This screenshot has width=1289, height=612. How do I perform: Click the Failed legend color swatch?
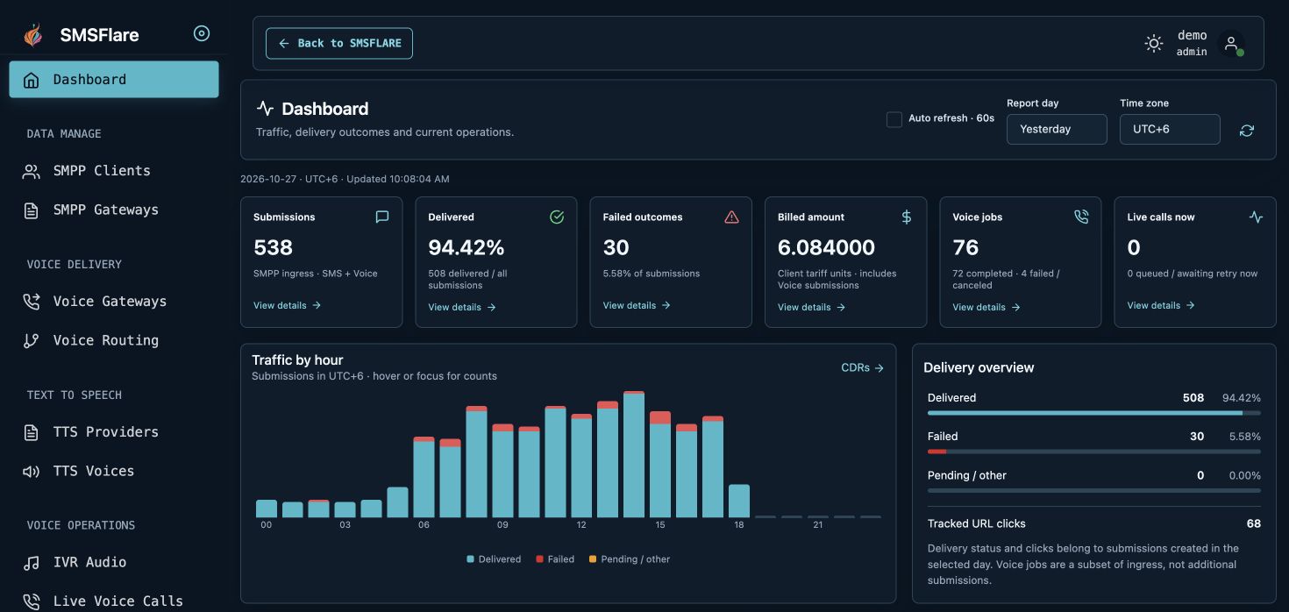point(540,559)
